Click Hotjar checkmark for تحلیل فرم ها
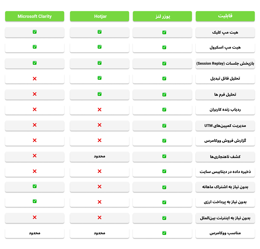Screen dimensions: 260x249 (x=100, y=94)
